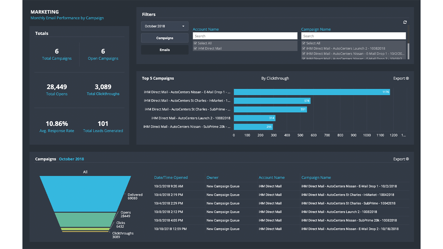Switch to the Emails tab

(x=165, y=50)
